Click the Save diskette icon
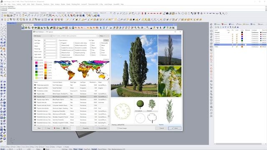This screenshot has height=150, width=267. pyautogui.click(x=8, y=15)
